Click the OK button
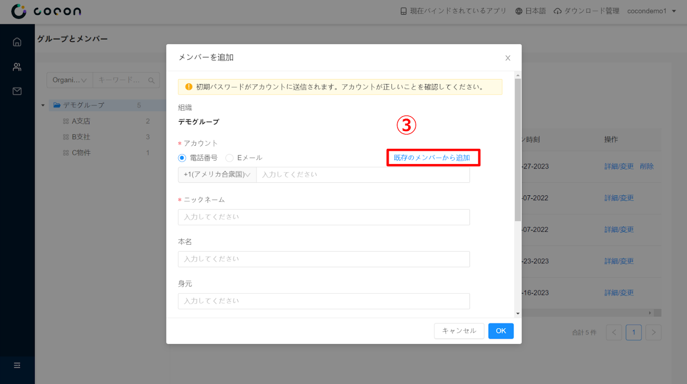The image size is (687, 384). coord(501,331)
